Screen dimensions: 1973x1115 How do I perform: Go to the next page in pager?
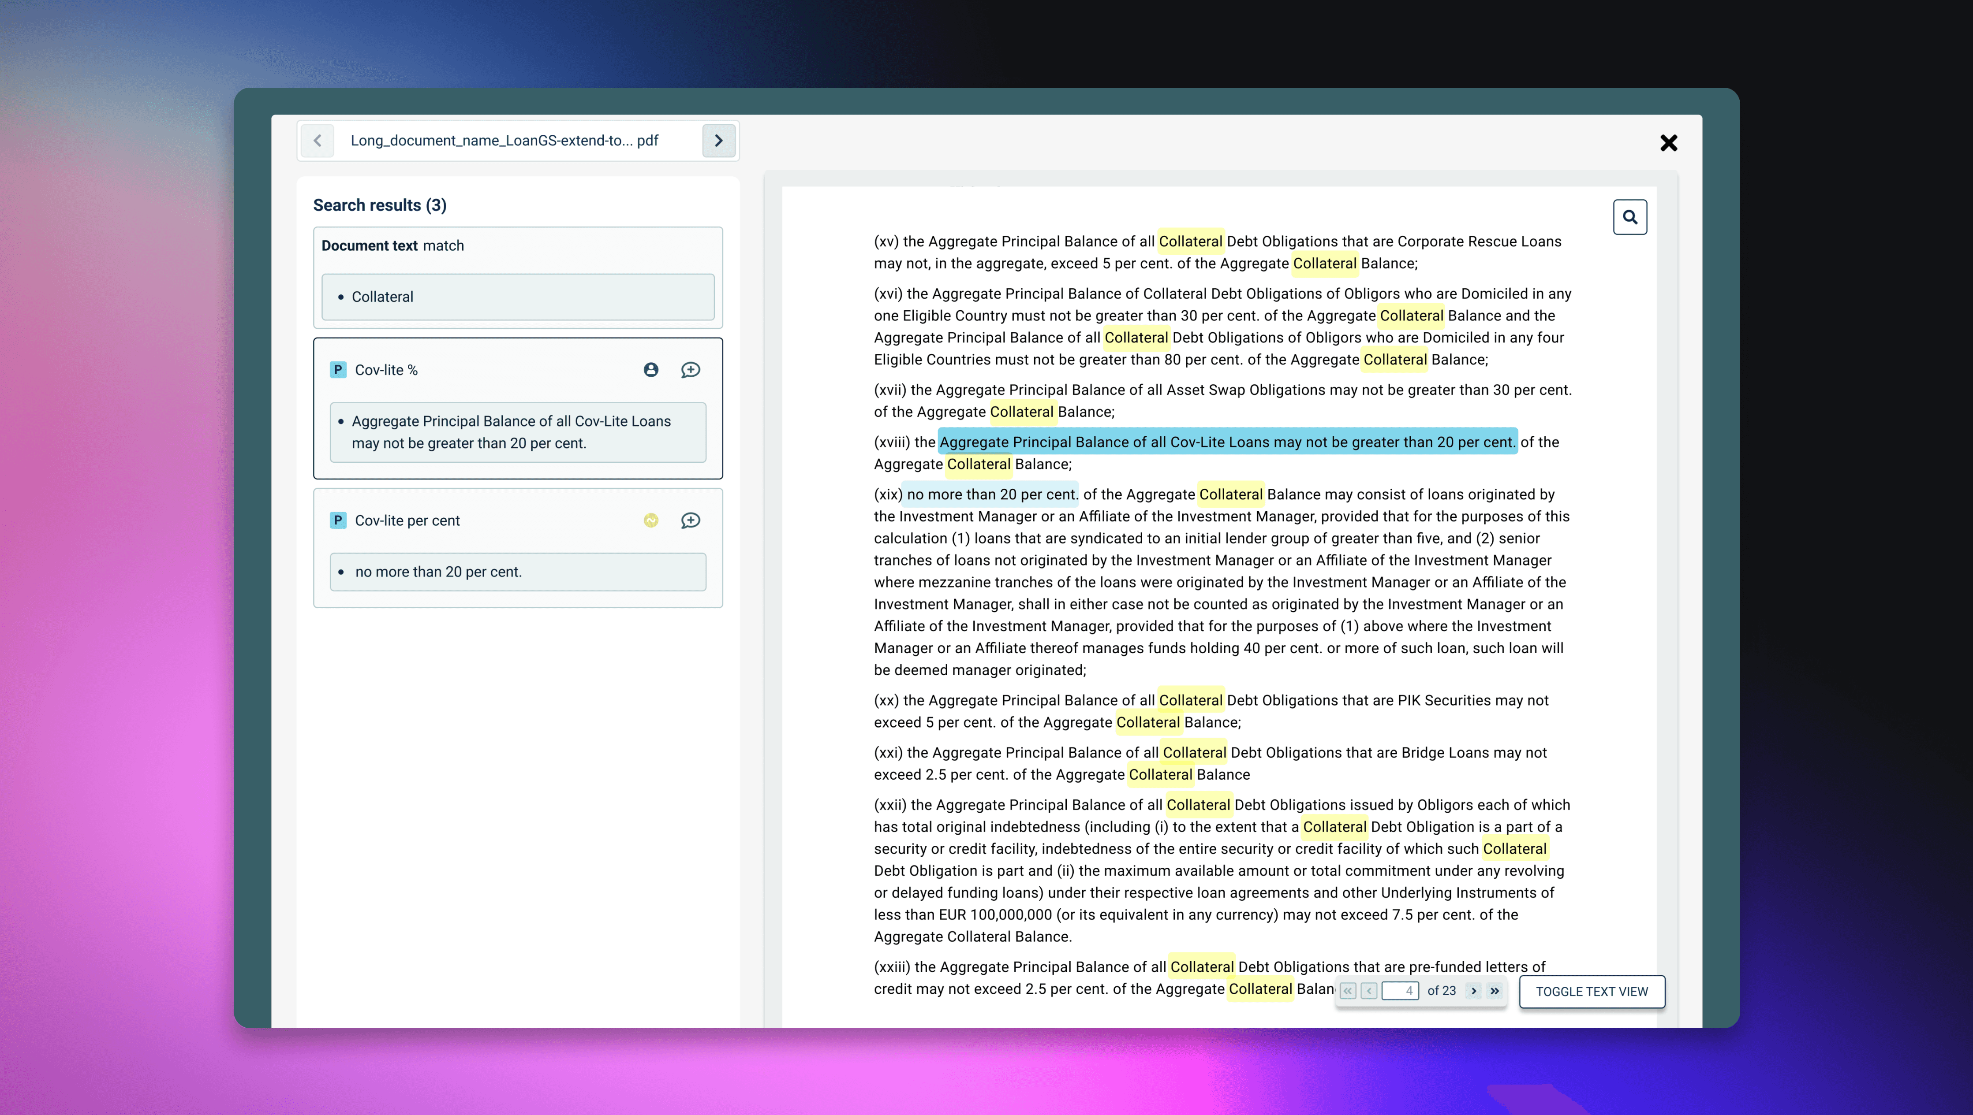pos(1473,991)
